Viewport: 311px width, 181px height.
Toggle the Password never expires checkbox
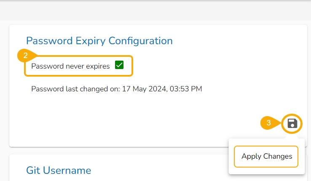click(x=119, y=66)
